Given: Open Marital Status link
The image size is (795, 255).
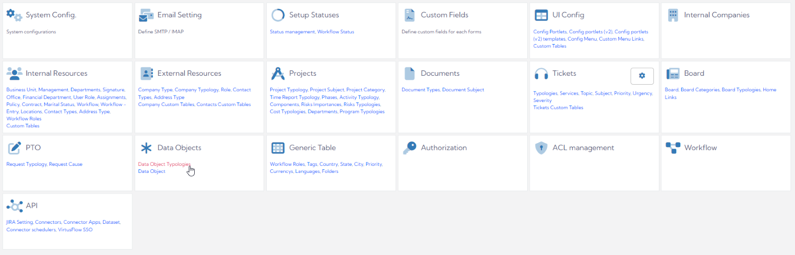Looking at the screenshot, I should tap(59, 104).
